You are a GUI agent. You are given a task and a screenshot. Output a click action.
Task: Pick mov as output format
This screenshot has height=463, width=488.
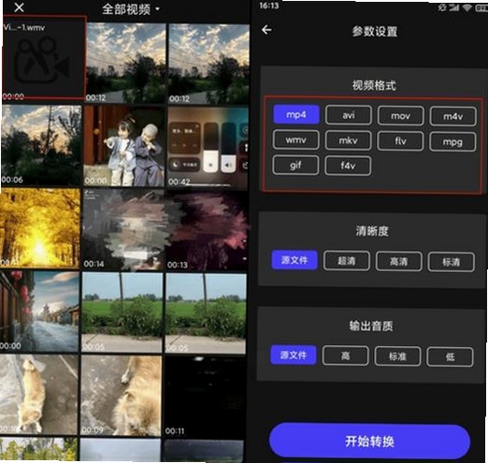[x=400, y=116]
